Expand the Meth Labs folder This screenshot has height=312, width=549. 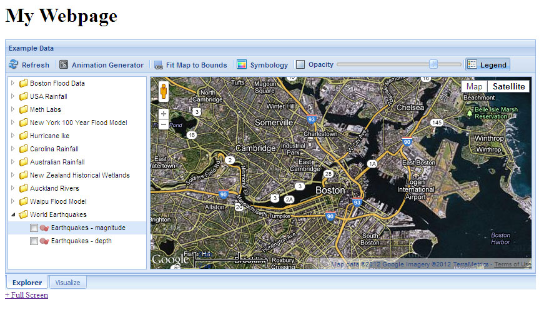13,109
